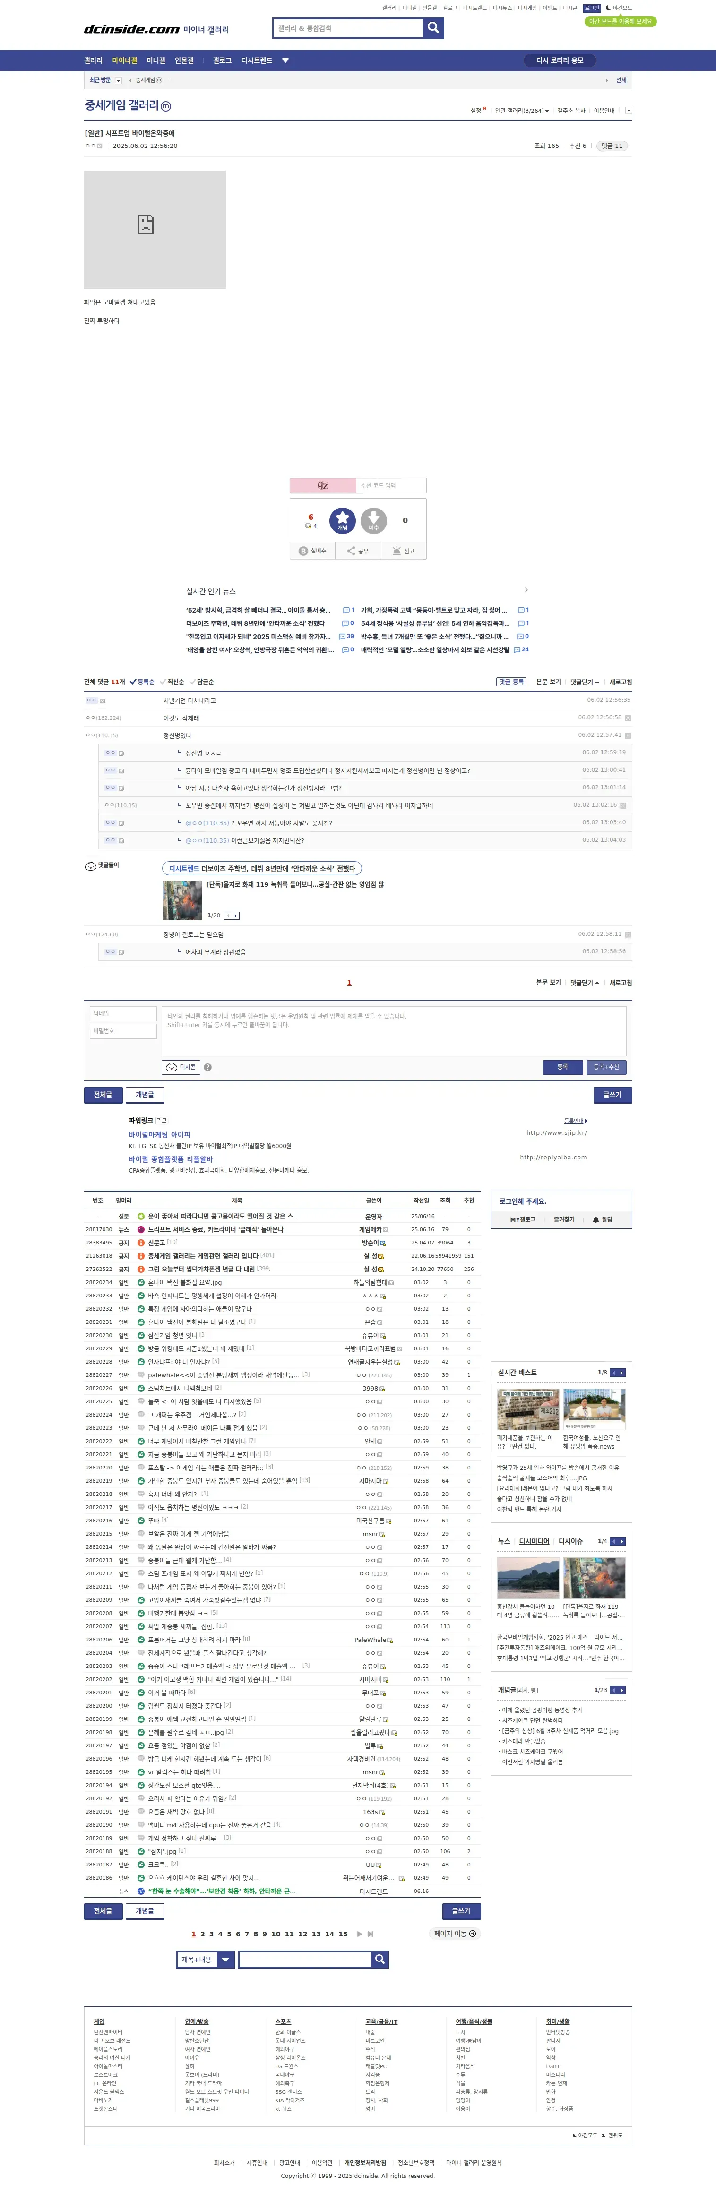This screenshot has width=716, height=2203.
Task: Click the gray 비추 (downvote) arrow button
Action: (x=374, y=520)
